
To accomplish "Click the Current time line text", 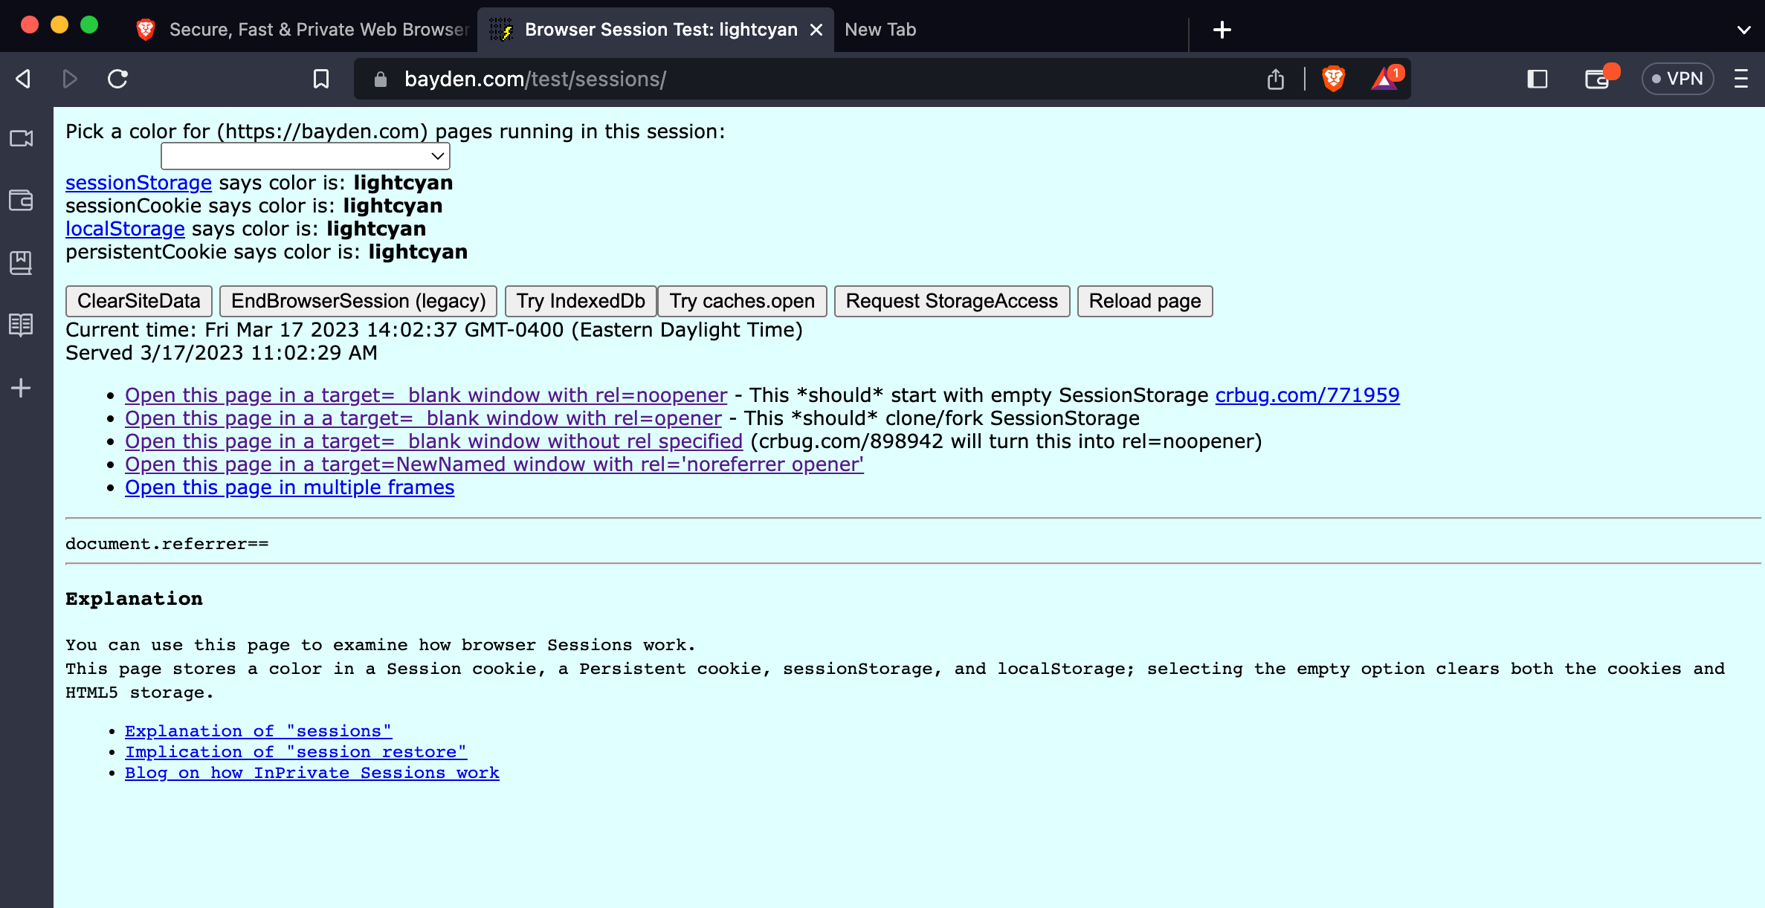I will coord(434,330).
